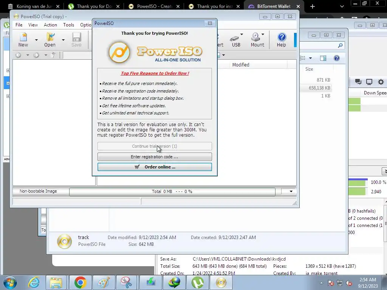Expand the Open button dropdown arrow

point(63,40)
